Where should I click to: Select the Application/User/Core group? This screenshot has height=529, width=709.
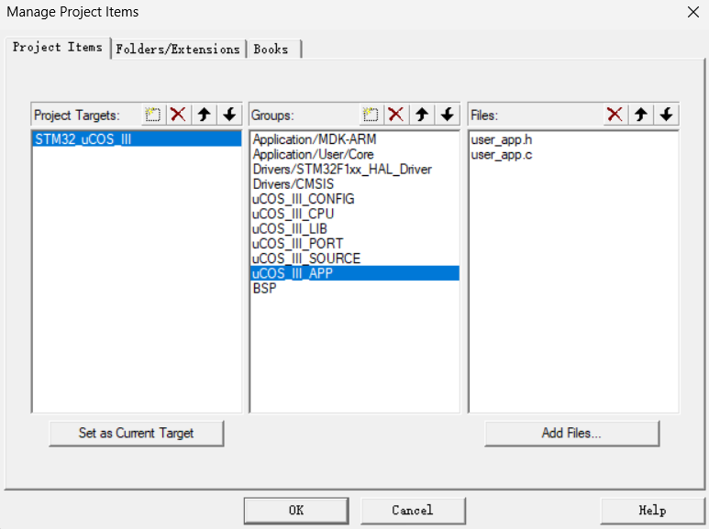tap(354, 154)
